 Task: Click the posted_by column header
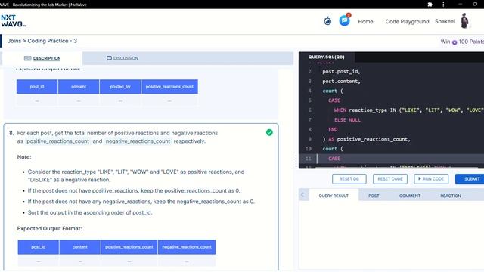point(120,87)
